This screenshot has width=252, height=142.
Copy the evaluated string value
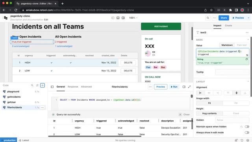pos(246,59)
